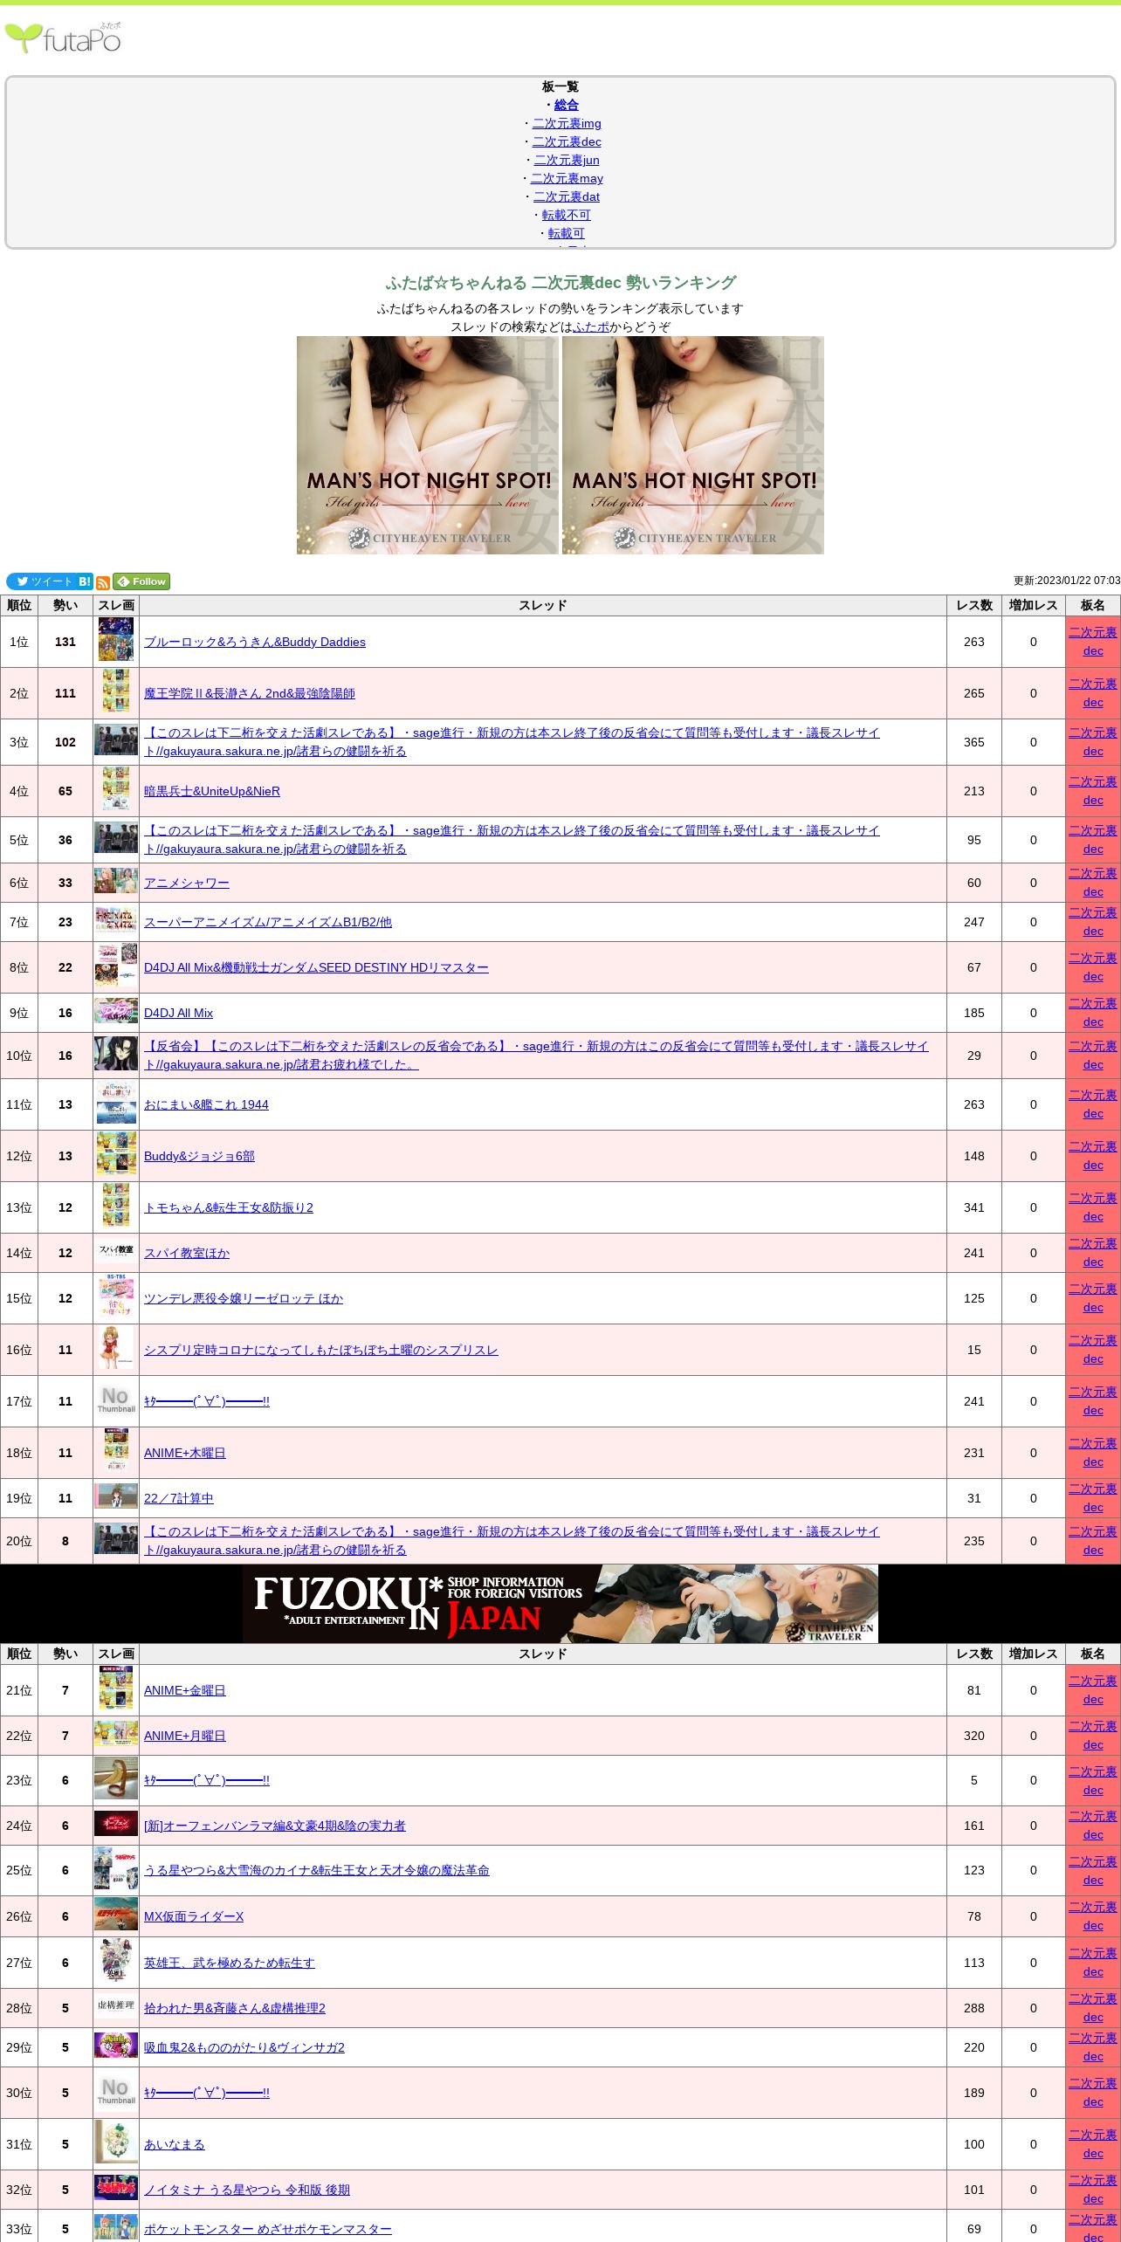Click the No Thumbnail image in 17位 row
The height and width of the screenshot is (2242, 1121).
point(116,1400)
